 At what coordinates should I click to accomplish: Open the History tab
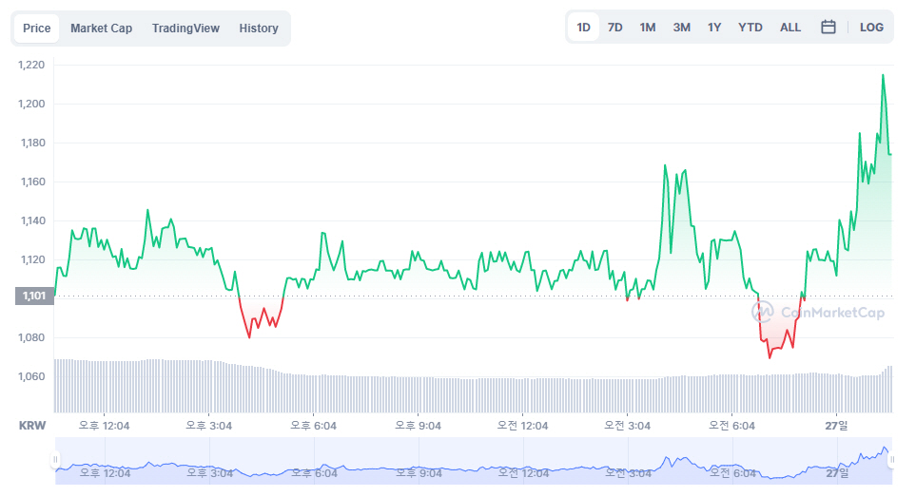(x=259, y=29)
